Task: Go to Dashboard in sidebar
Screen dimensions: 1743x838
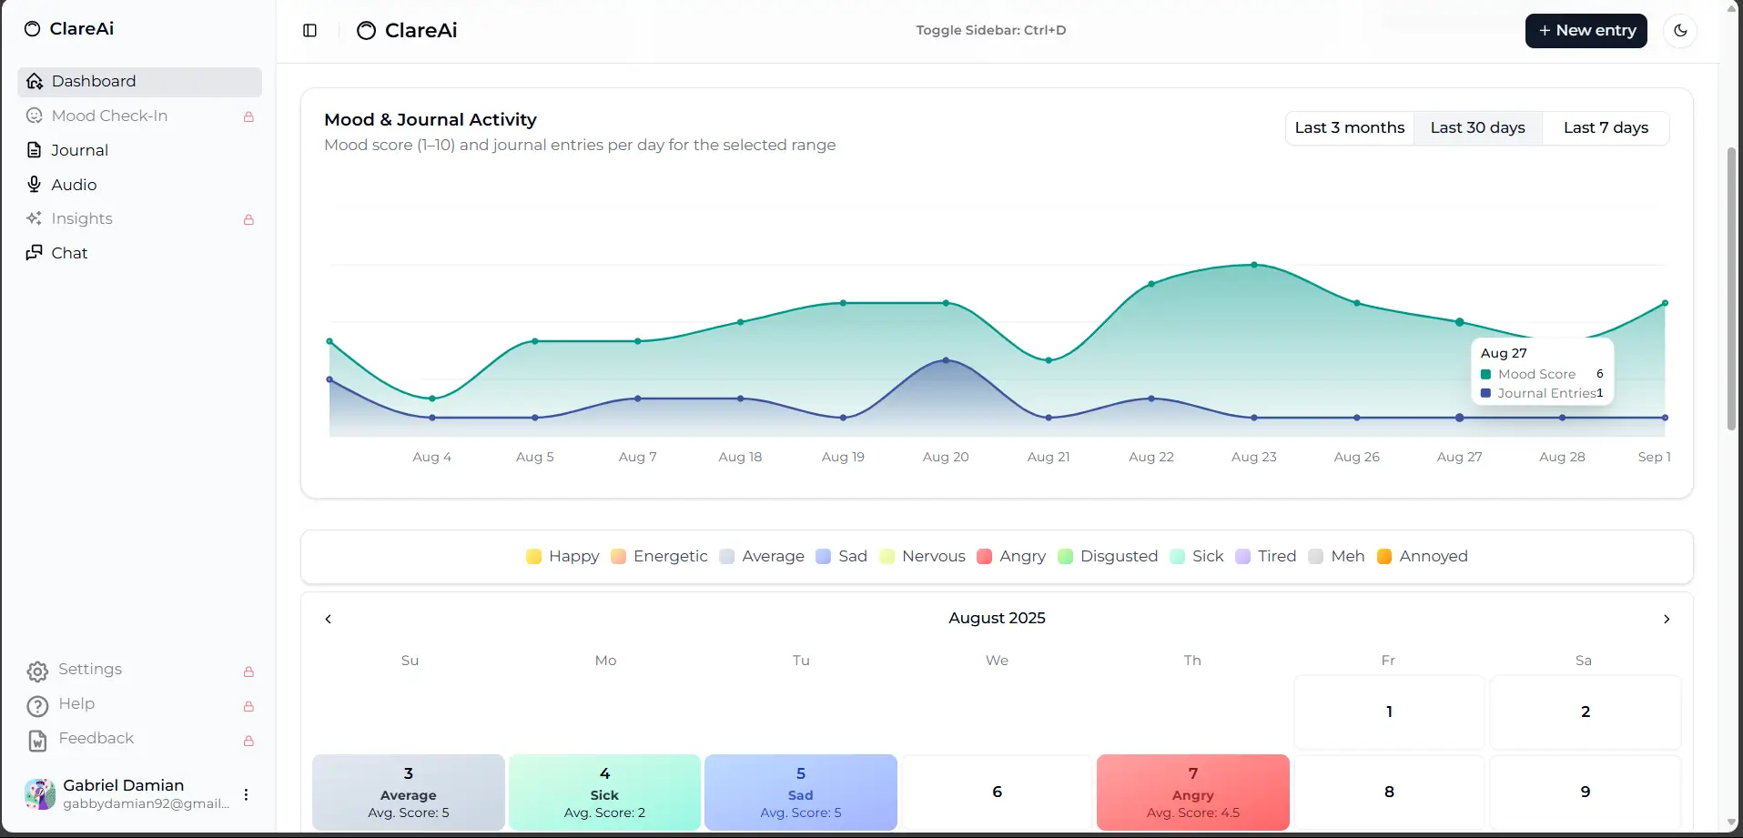Action: pyautogui.click(x=93, y=81)
